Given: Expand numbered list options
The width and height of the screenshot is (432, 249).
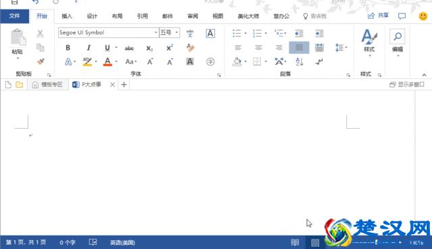Looking at the screenshot, I should pyautogui.click(x=266, y=34).
